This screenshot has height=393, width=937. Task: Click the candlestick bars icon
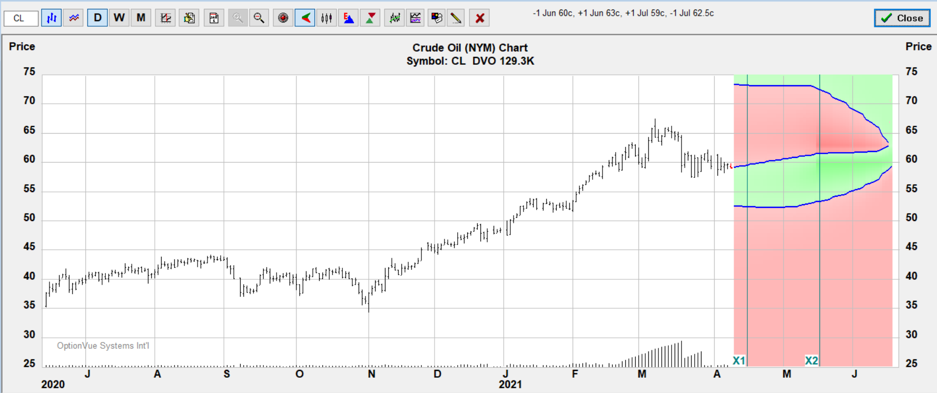click(327, 18)
